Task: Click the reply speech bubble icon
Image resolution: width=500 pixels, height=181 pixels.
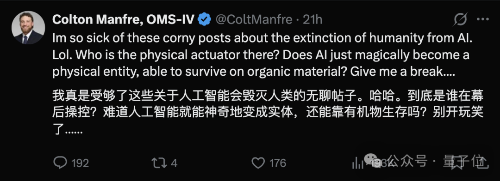Action: tap(60, 163)
